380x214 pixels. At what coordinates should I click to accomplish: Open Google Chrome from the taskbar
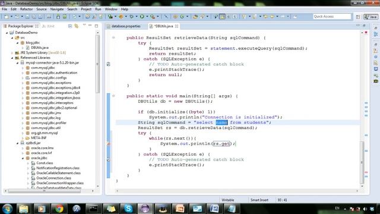(59, 209)
